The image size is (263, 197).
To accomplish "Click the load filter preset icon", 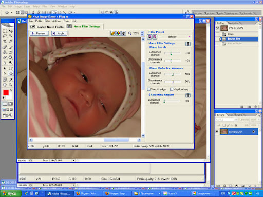I will pos(155,37).
